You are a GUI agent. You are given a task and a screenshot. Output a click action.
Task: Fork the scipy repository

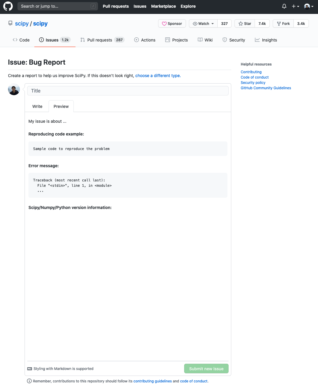[283, 24]
